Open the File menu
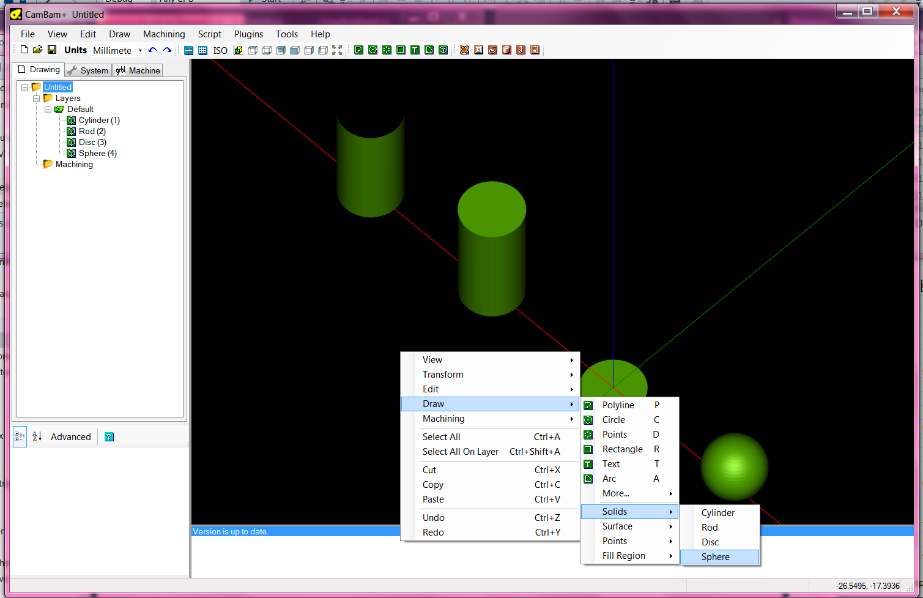 pos(28,34)
